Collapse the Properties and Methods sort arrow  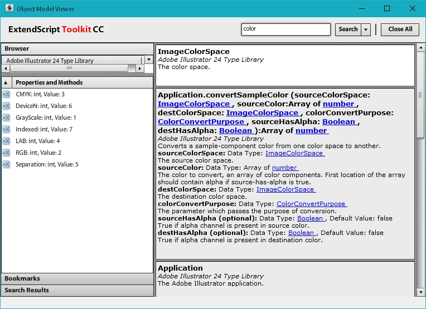tap(6, 82)
